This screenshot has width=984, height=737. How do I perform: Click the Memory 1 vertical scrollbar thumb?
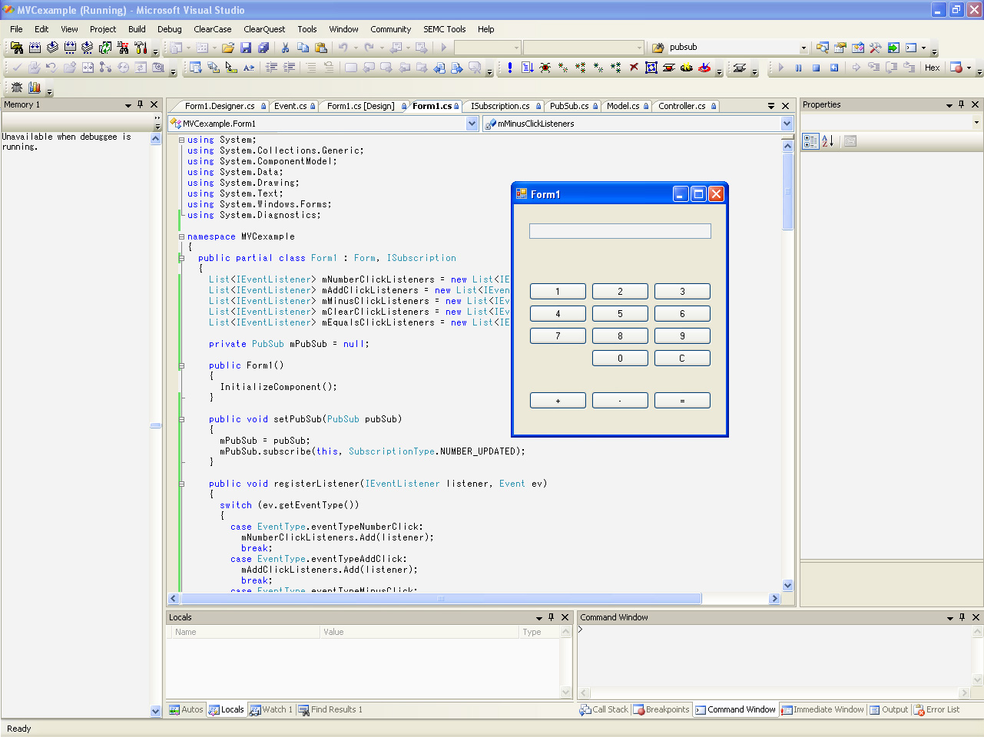pos(155,425)
